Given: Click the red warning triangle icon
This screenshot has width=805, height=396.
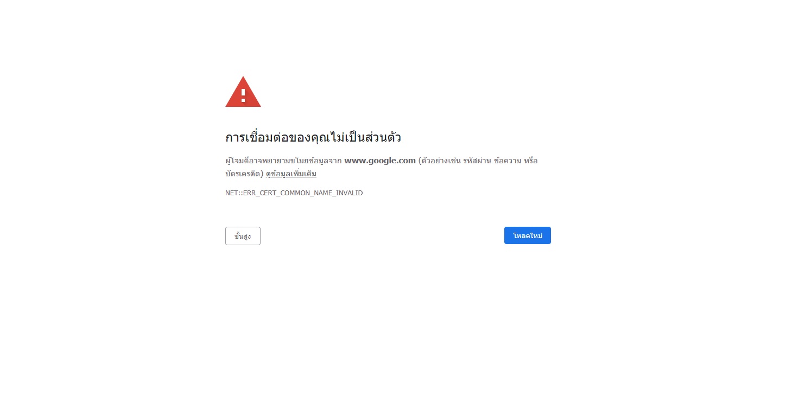Looking at the screenshot, I should 243,92.
